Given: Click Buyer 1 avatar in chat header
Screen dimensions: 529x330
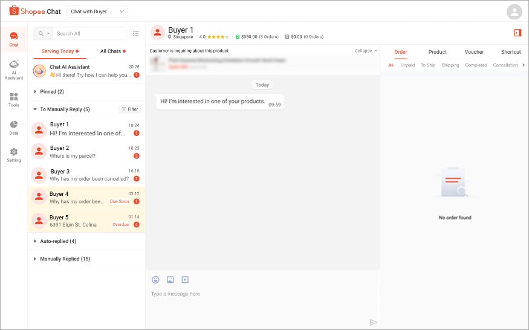Looking at the screenshot, I should 158,33.
